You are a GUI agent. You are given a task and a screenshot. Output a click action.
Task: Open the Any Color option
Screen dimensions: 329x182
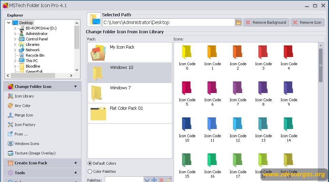pos(19,106)
